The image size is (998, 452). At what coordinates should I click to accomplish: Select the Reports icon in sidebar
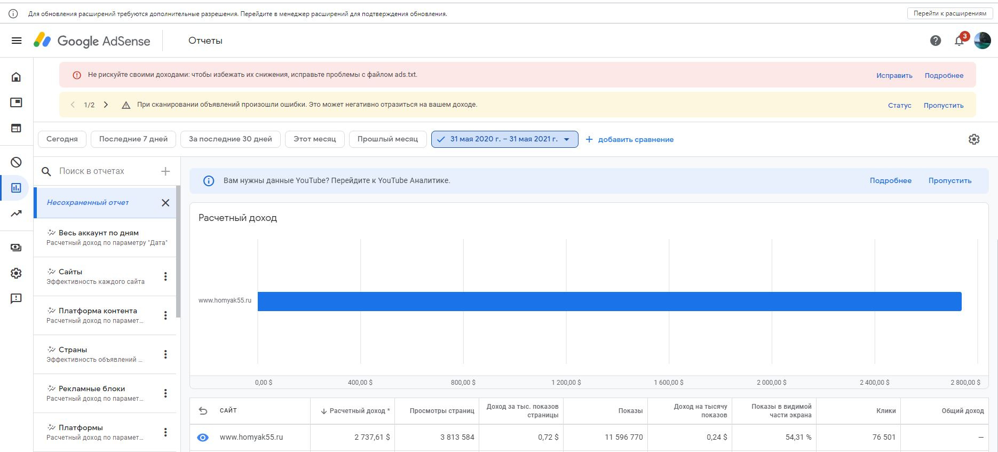click(17, 188)
